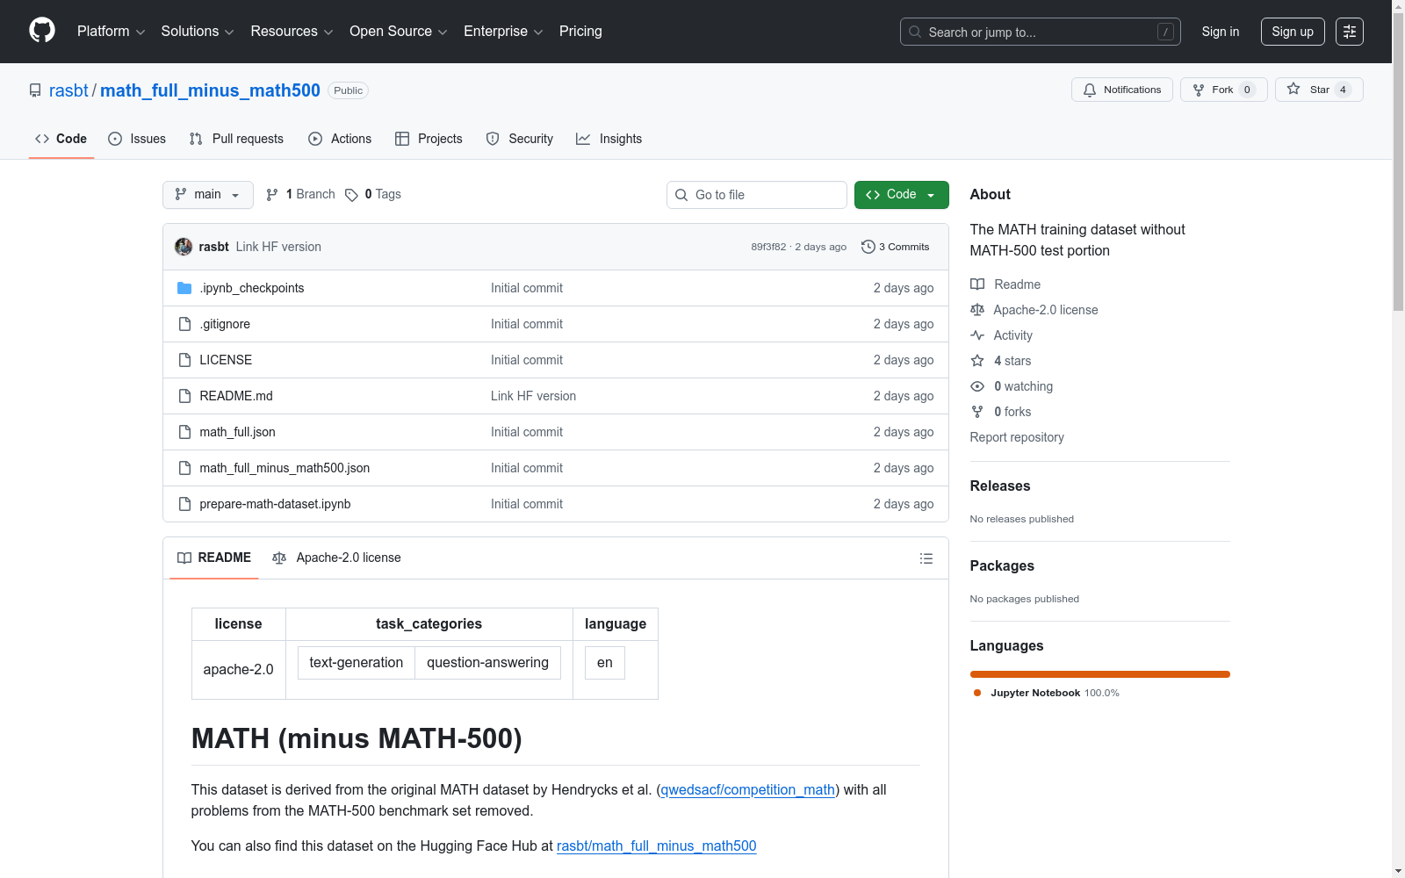This screenshot has height=878, width=1405.
Task: Open the Releases heading link
Action: point(1000,486)
